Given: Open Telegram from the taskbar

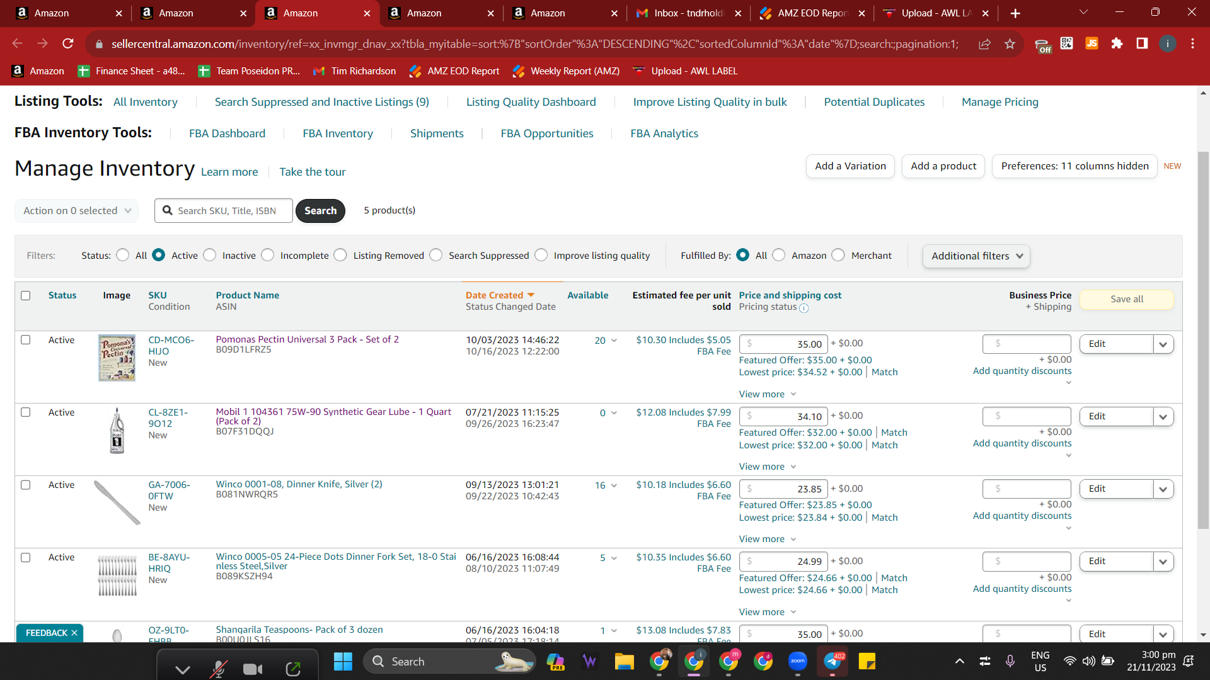Looking at the screenshot, I should [x=833, y=661].
